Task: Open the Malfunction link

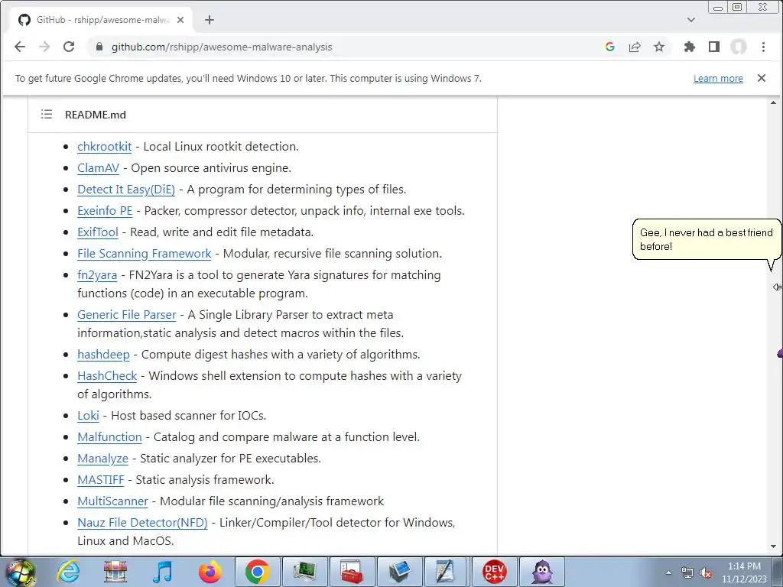Action: click(x=110, y=437)
